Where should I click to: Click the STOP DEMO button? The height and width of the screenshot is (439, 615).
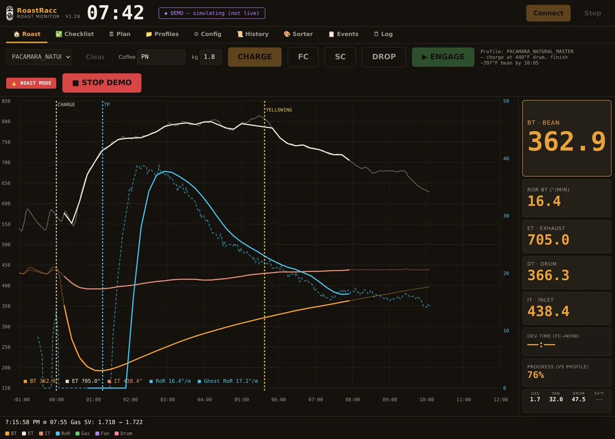102,82
